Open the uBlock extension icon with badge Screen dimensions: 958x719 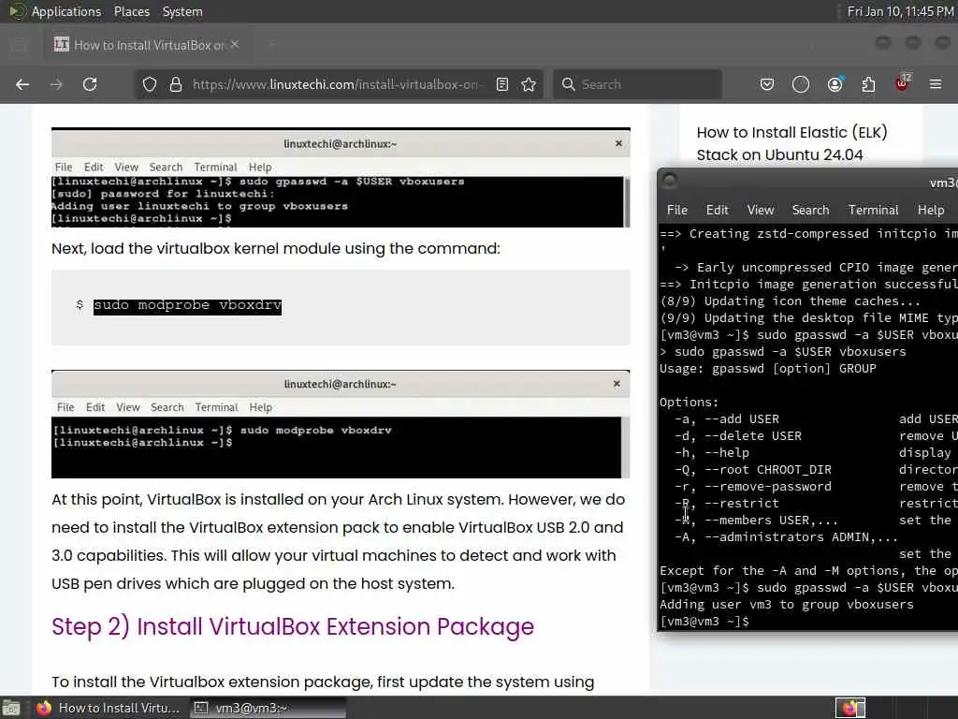(x=903, y=83)
